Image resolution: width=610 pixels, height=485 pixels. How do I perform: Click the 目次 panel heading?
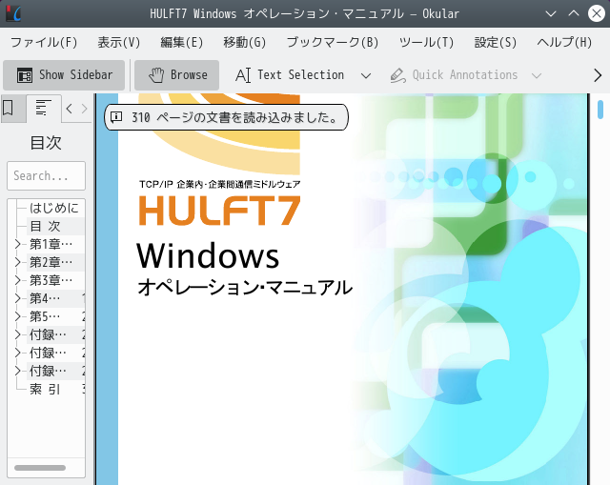pos(46,143)
